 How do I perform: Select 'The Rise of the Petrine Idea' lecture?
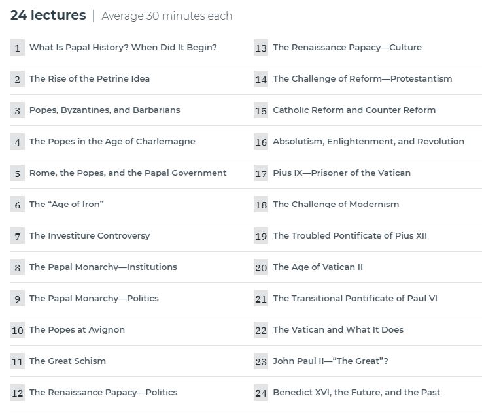coord(90,79)
